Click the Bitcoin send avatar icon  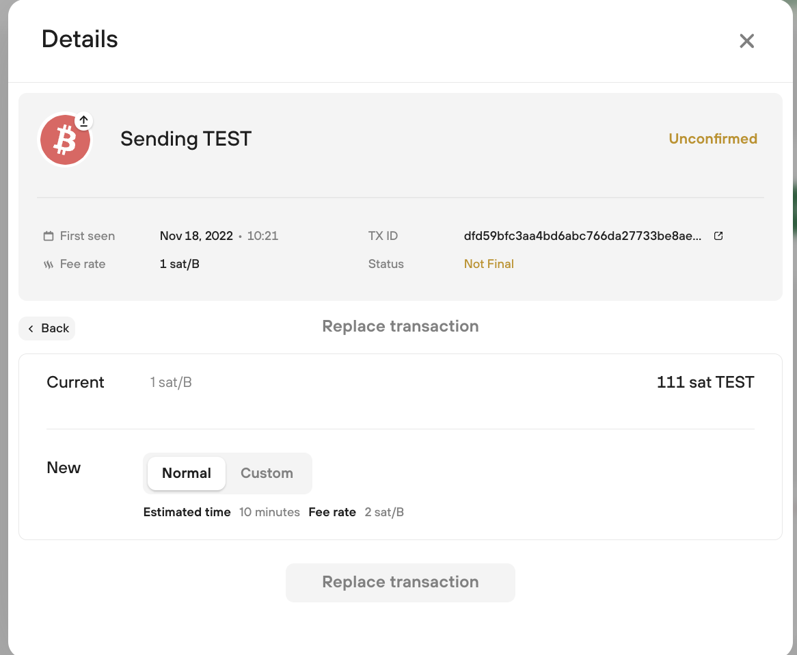click(65, 139)
